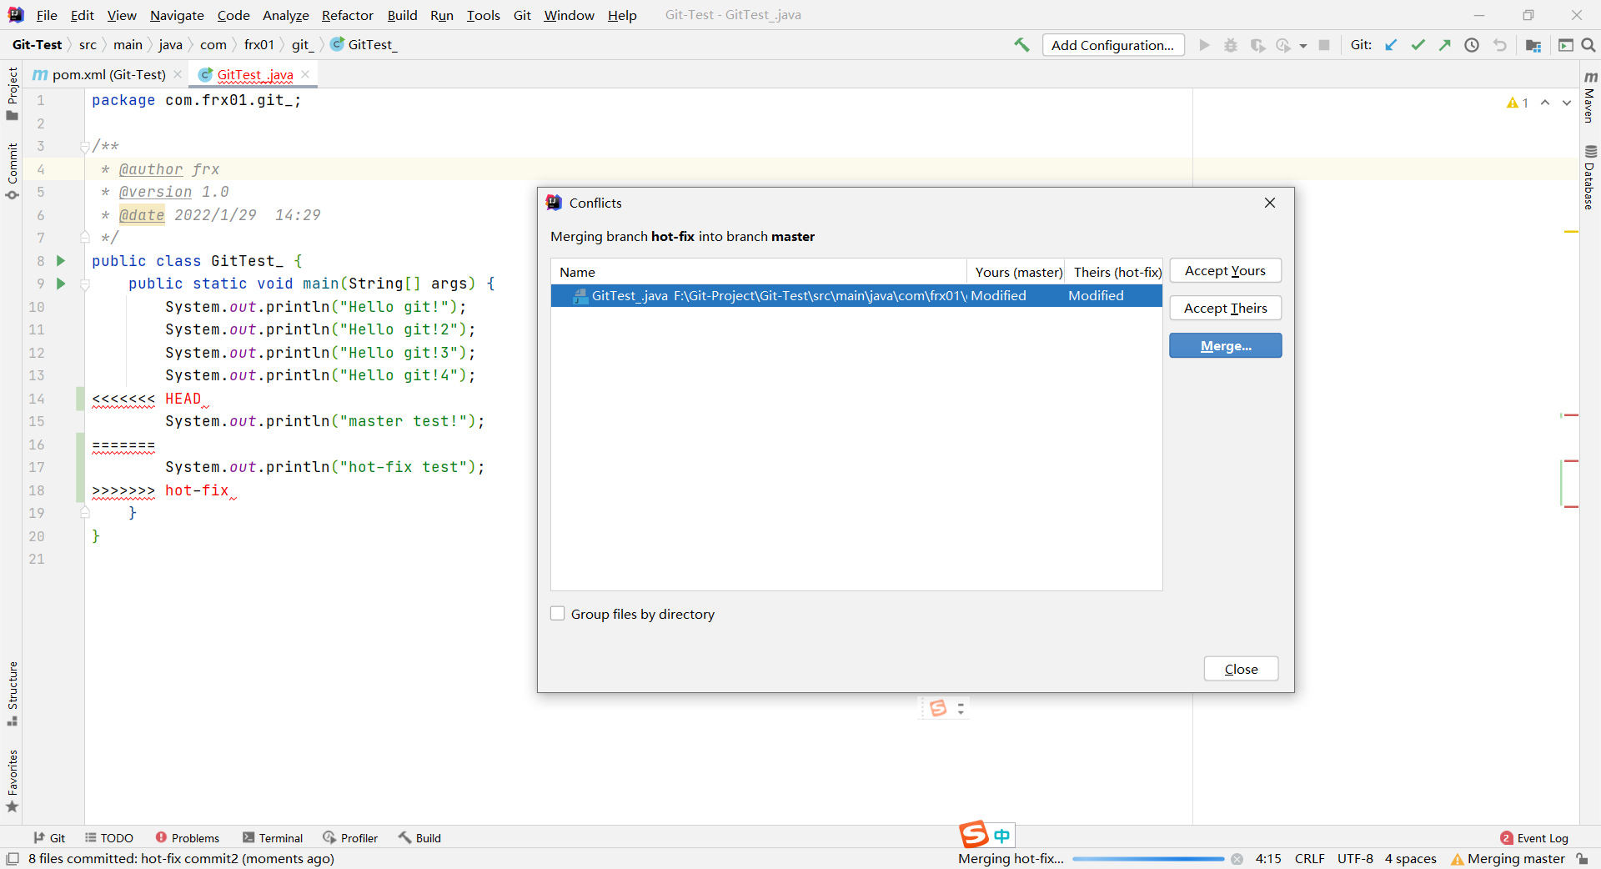The width and height of the screenshot is (1601, 869).
Task: Click the merging progress bar
Action: 1148,859
